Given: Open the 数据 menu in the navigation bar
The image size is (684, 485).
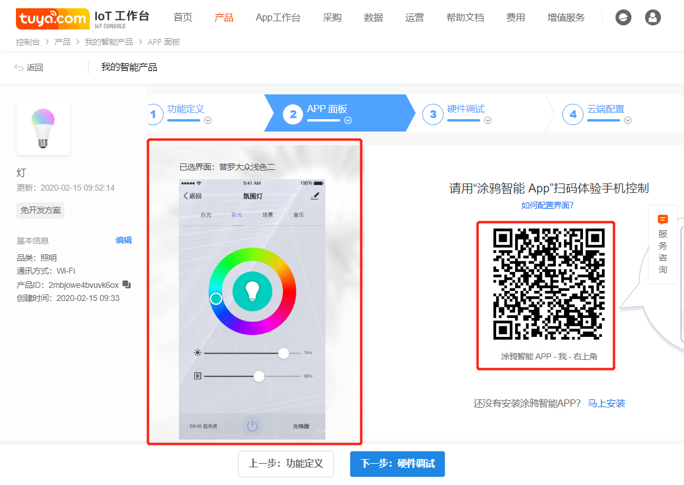Looking at the screenshot, I should 373,18.
